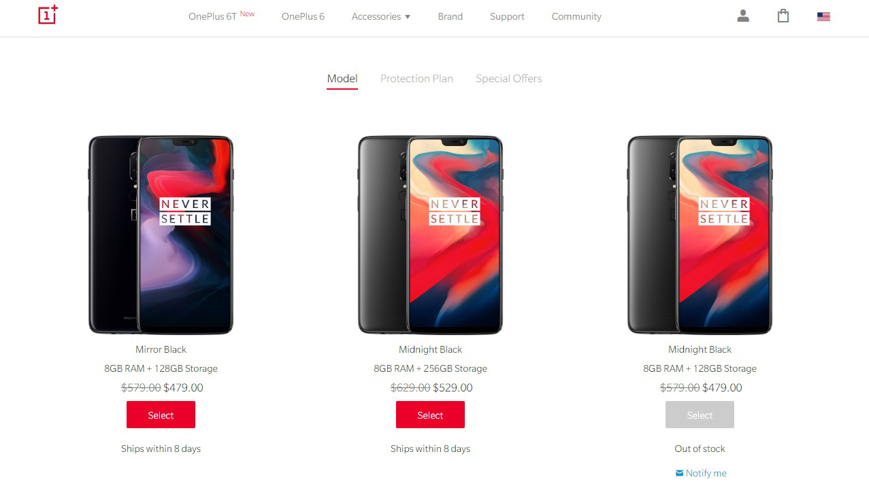Visit the Community menu item
The height and width of the screenshot is (488, 869).
tap(576, 16)
